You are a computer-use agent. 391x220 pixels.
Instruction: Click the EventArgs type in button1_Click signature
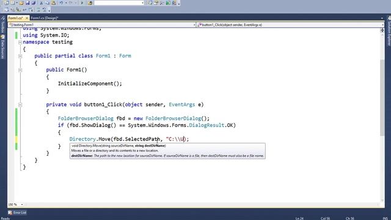coord(182,105)
